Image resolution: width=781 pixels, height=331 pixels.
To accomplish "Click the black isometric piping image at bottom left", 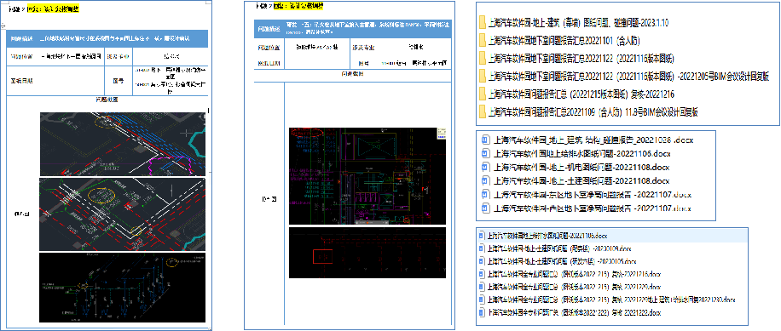I will click(x=123, y=289).
